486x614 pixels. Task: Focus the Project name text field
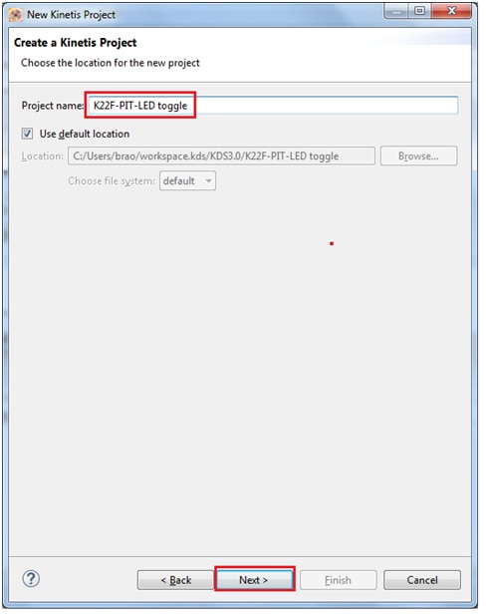[x=273, y=106]
